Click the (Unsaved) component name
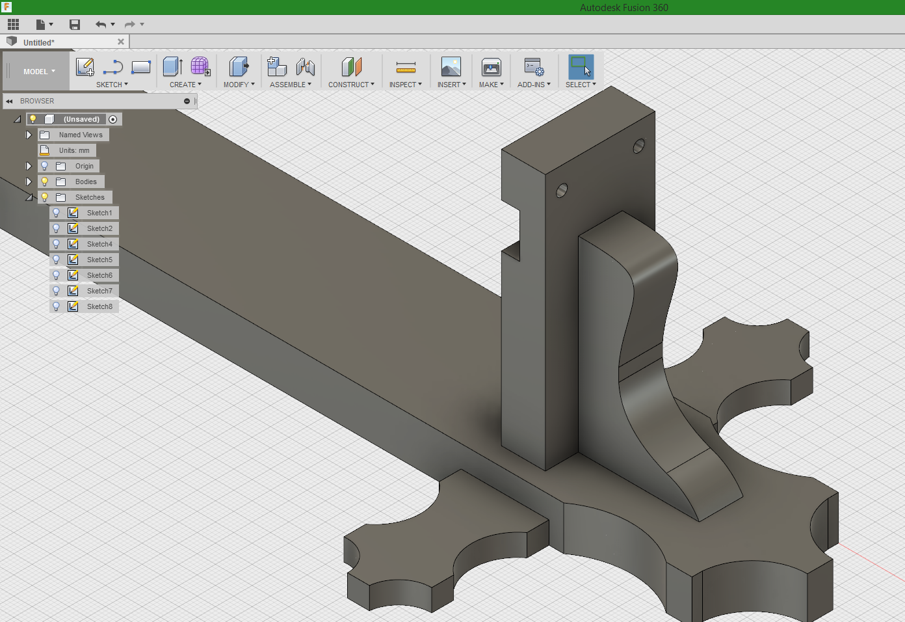This screenshot has width=905, height=622. click(x=81, y=119)
